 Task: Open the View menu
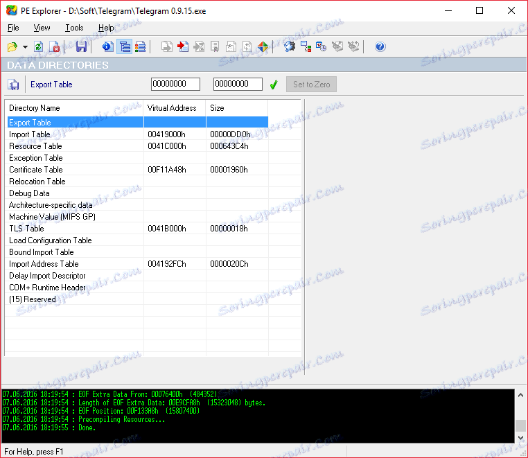42,28
